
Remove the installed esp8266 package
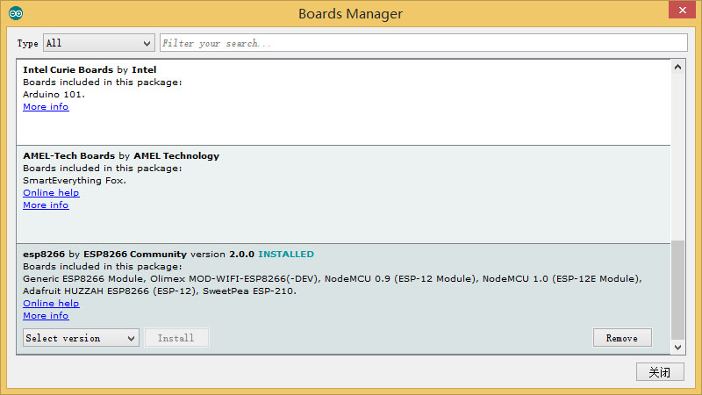(622, 338)
